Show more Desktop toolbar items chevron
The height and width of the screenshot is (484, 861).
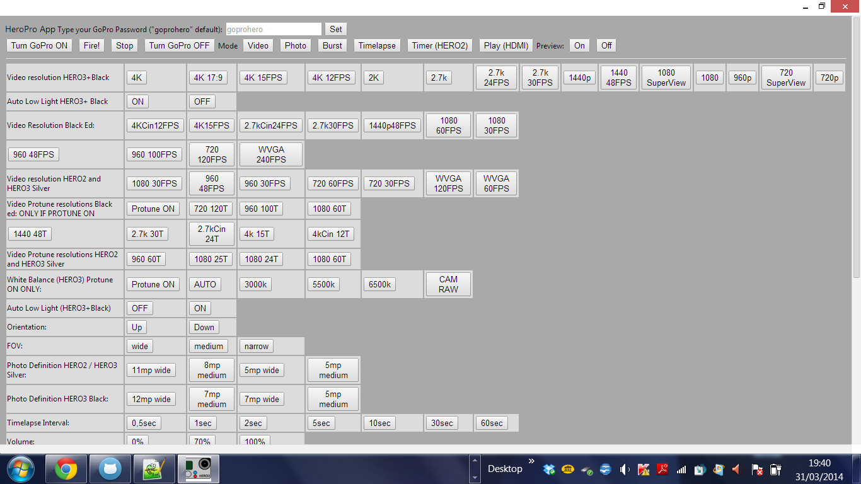(x=531, y=461)
